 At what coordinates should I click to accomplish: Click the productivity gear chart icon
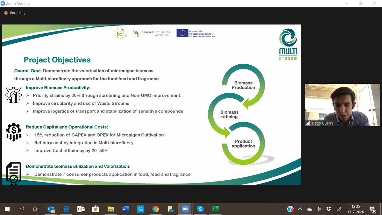pos(14,95)
